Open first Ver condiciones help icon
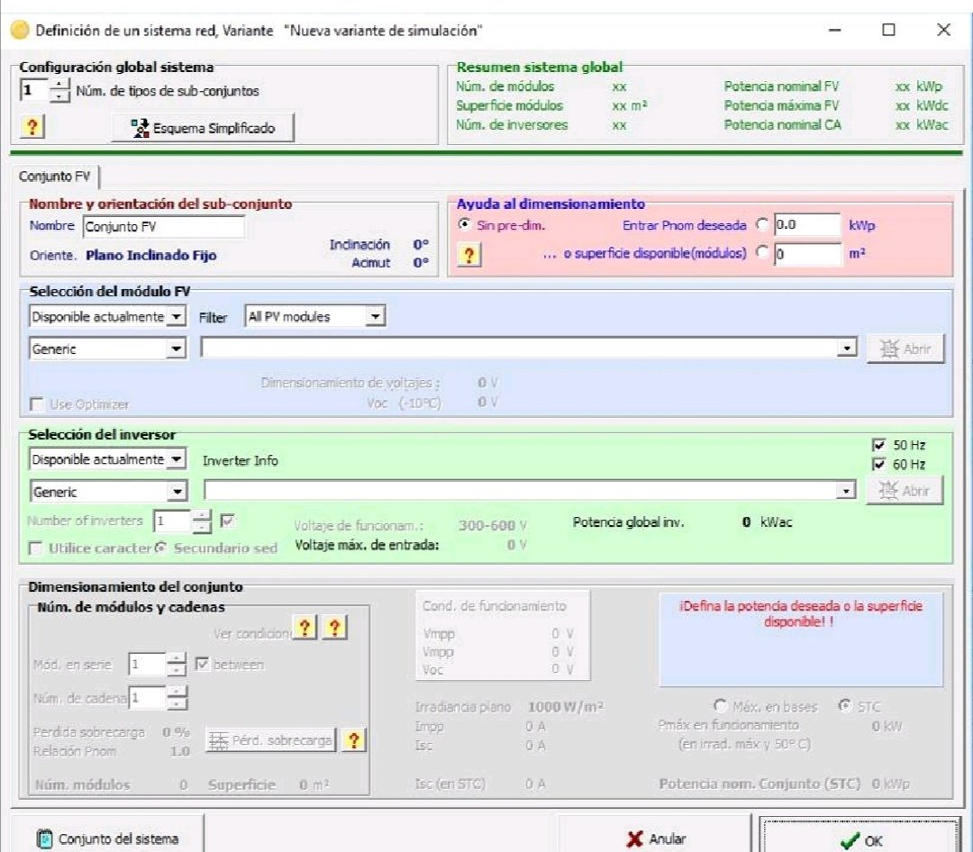This screenshot has height=852, width=973. pyautogui.click(x=305, y=628)
